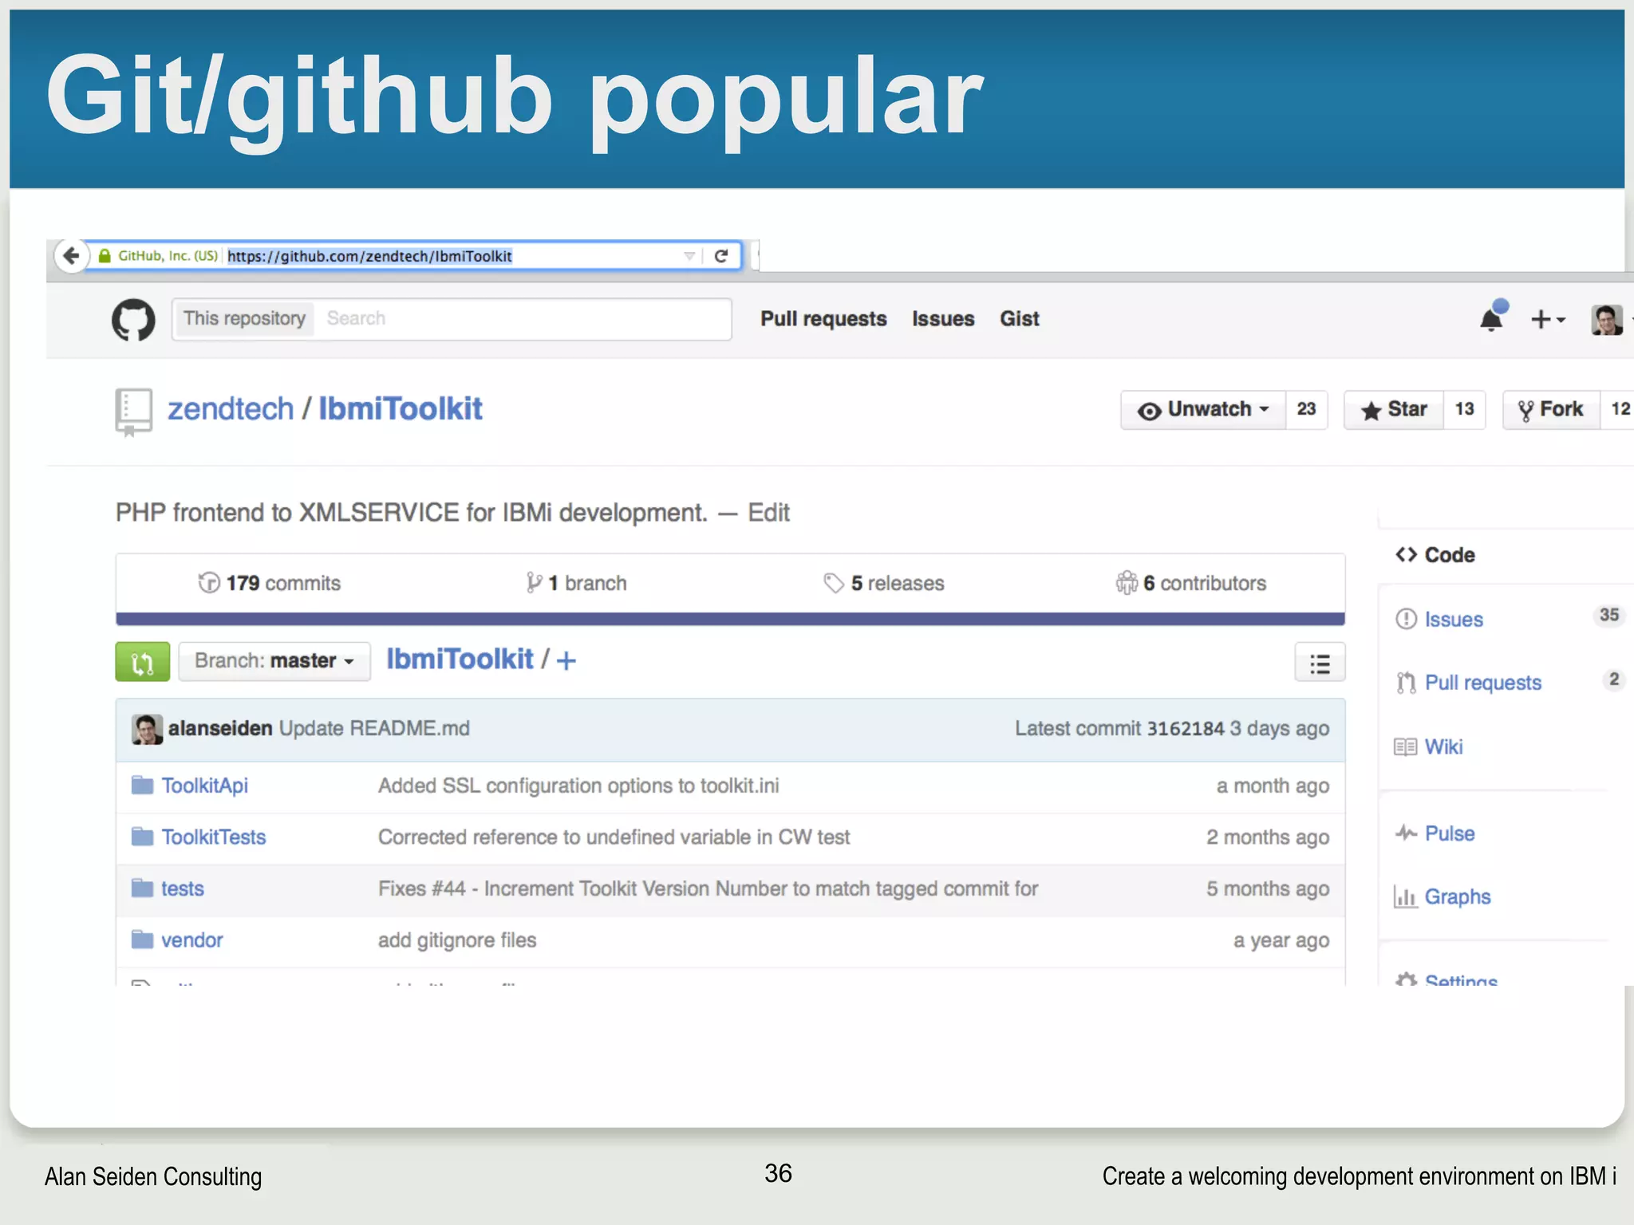Open Issues in the right sidebar

click(x=1454, y=620)
